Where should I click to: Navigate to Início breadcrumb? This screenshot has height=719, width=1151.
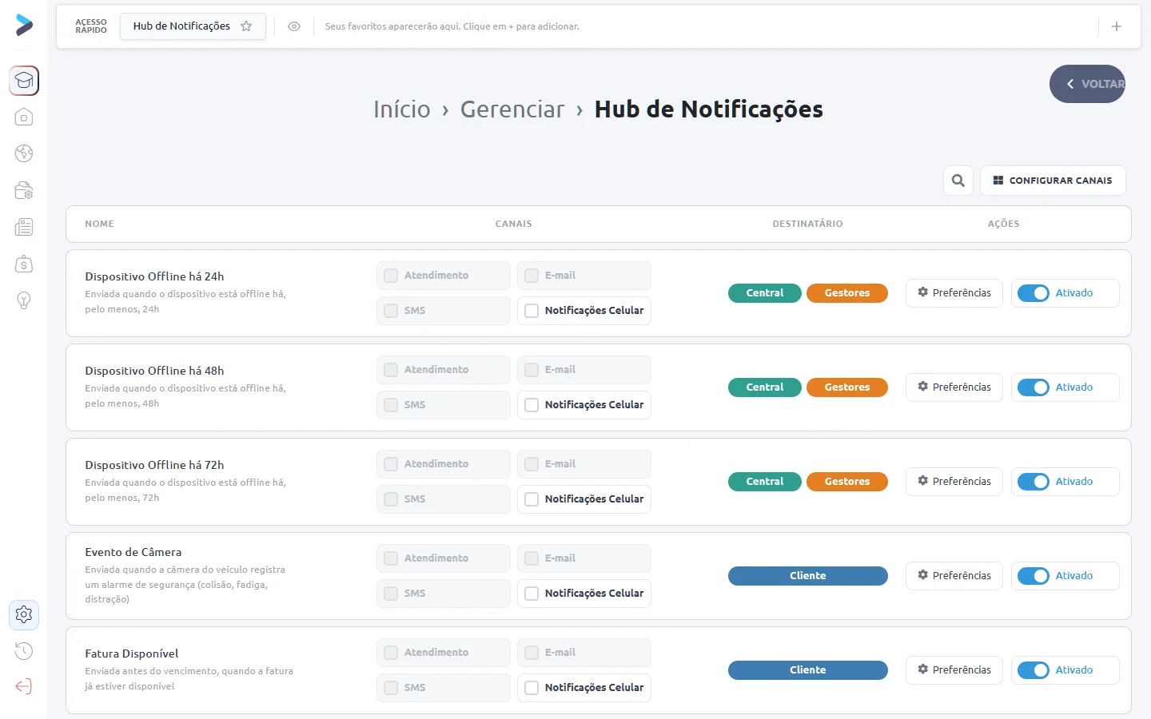(402, 109)
